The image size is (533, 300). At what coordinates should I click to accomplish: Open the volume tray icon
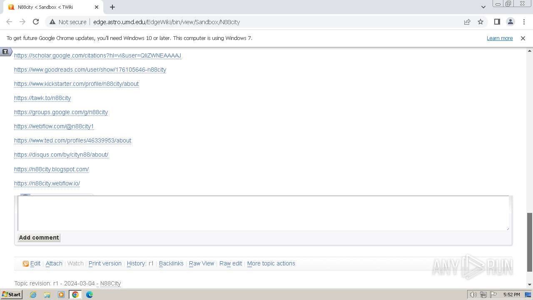coord(473,295)
